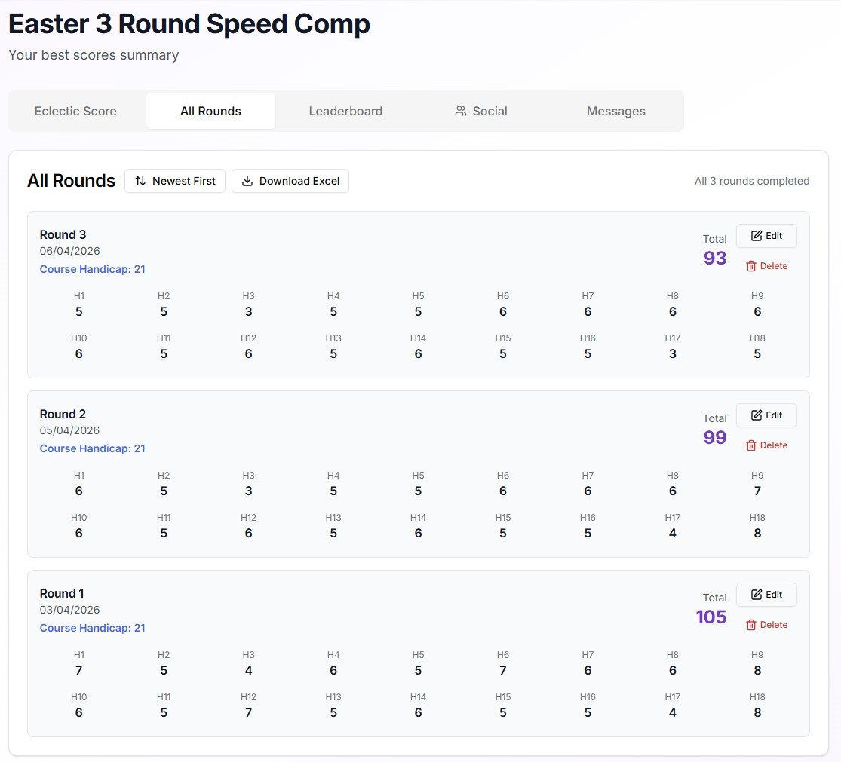Click Your best scores summary subtitle

coord(94,55)
